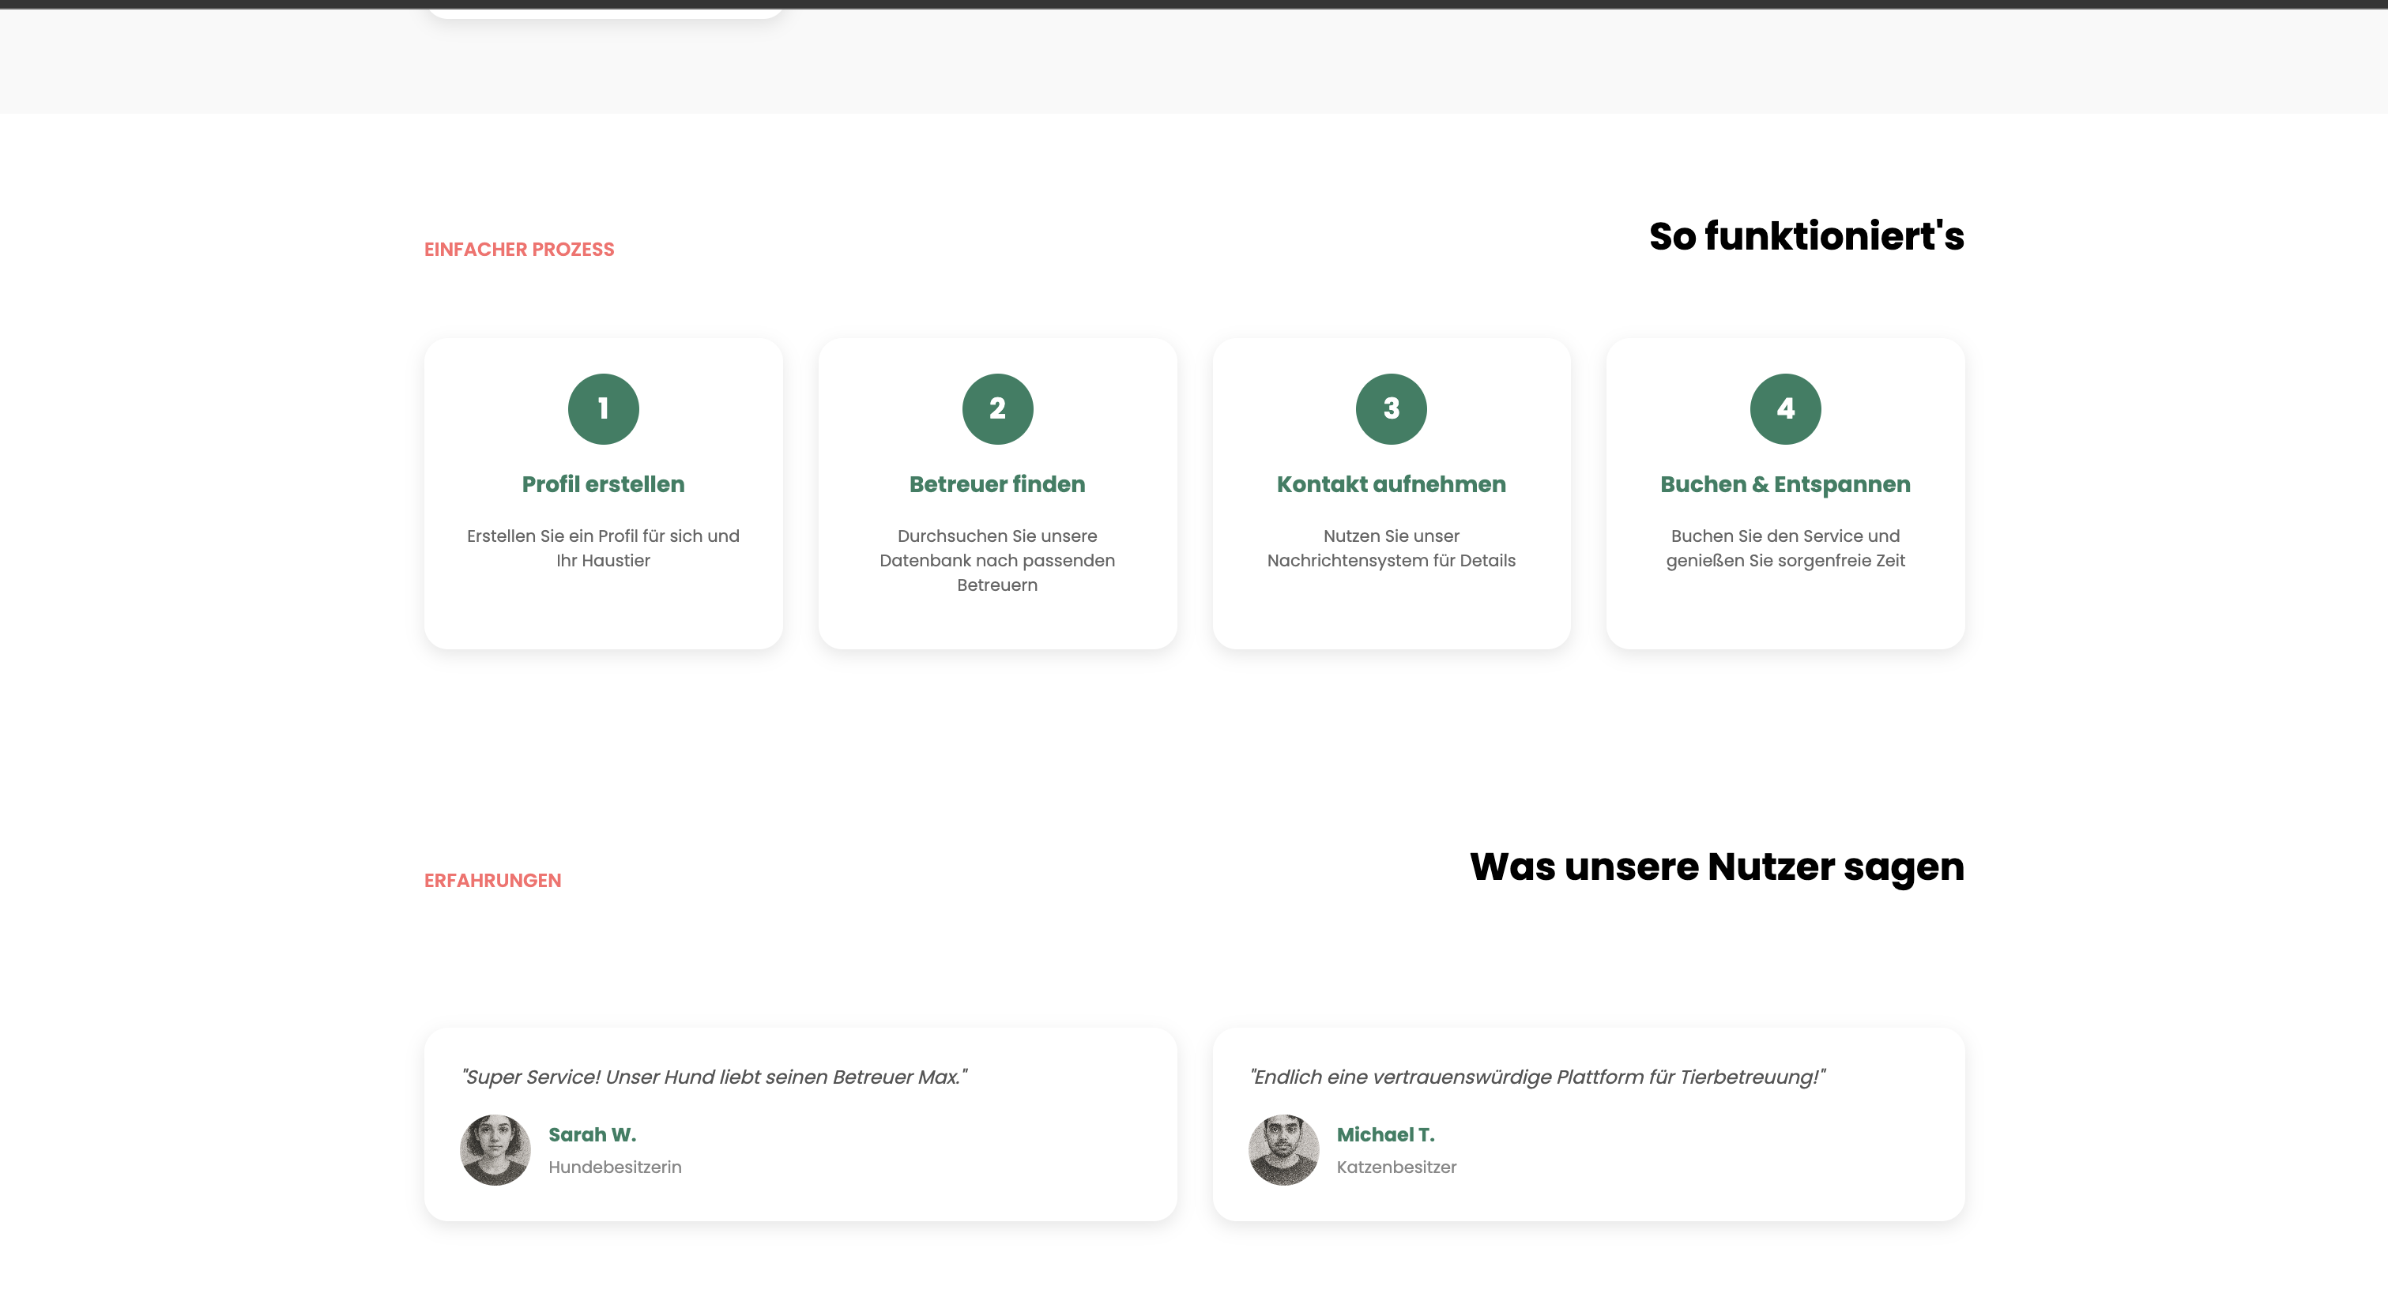Click the 'Super Service!' testimonial quote
Viewport: 2388px width, 1316px height.
point(714,1077)
